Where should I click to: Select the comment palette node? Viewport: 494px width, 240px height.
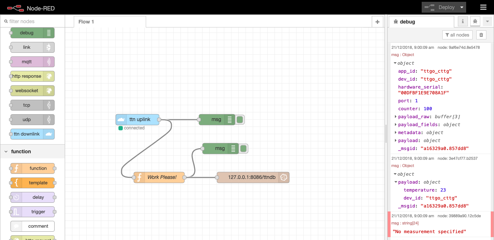[33, 226]
